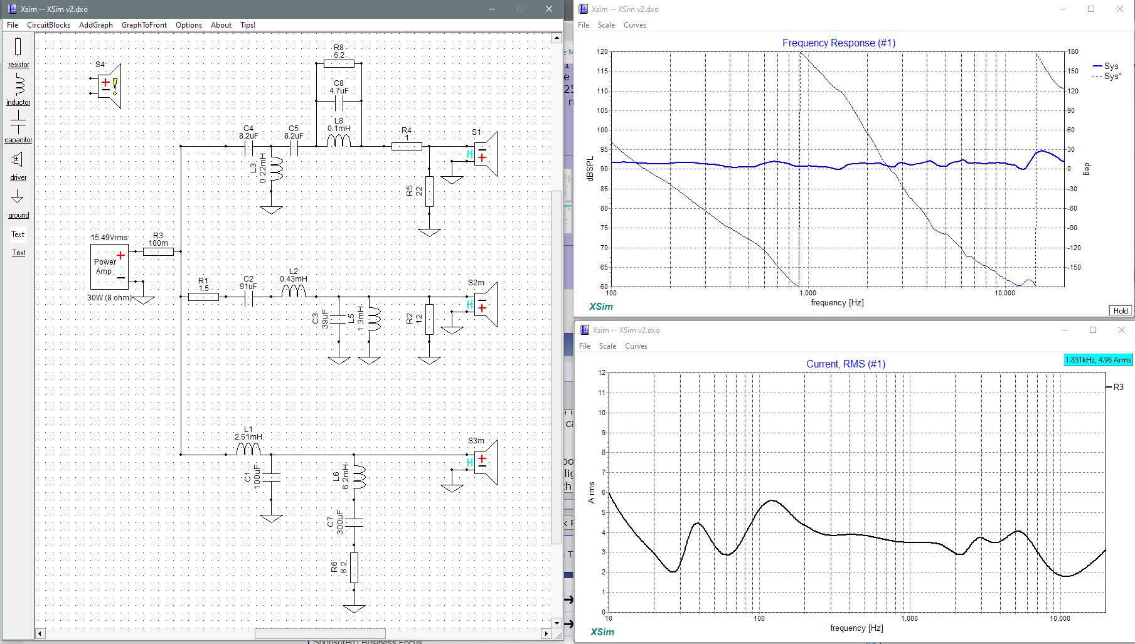Select inductor L8 0.1mH
Viewport: 1135px width, 644px height.
(x=339, y=140)
